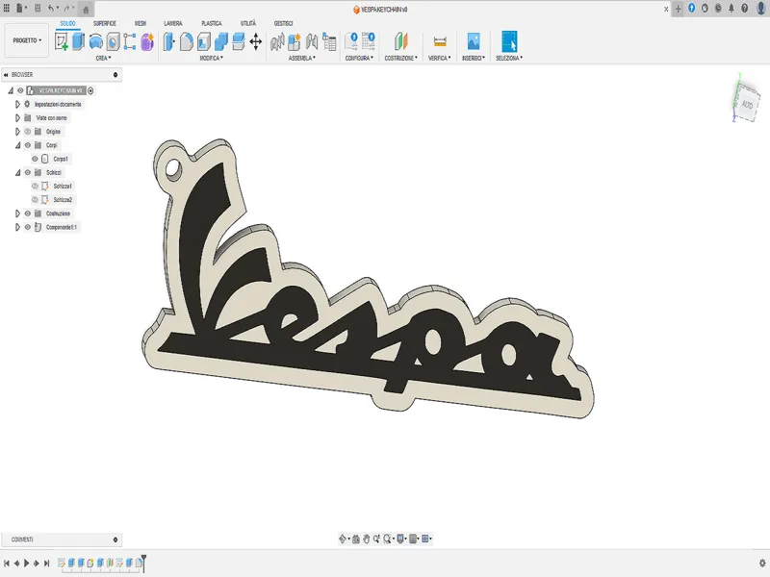This screenshot has height=577, width=770.
Task: Open Display Settings in navigation bar
Action: coord(400,539)
